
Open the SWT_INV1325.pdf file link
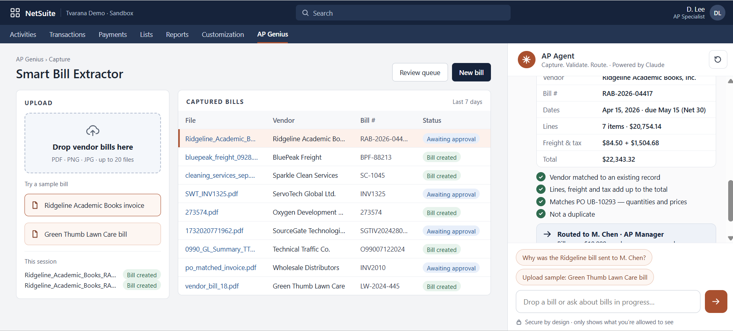(x=212, y=194)
